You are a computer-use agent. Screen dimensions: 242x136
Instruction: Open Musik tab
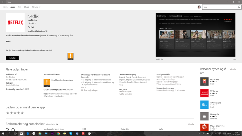26,7
